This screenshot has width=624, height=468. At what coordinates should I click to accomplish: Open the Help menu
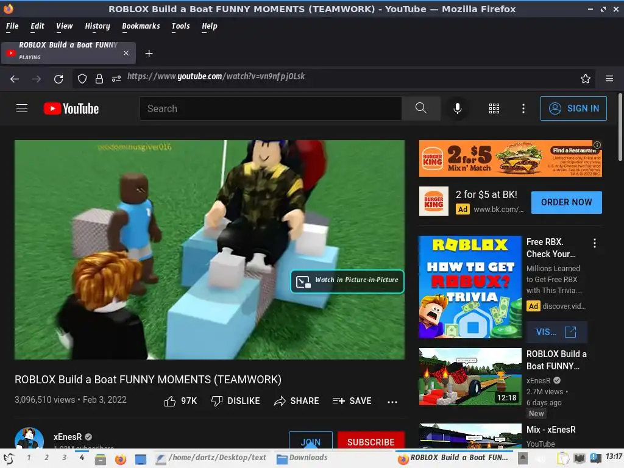point(210,26)
